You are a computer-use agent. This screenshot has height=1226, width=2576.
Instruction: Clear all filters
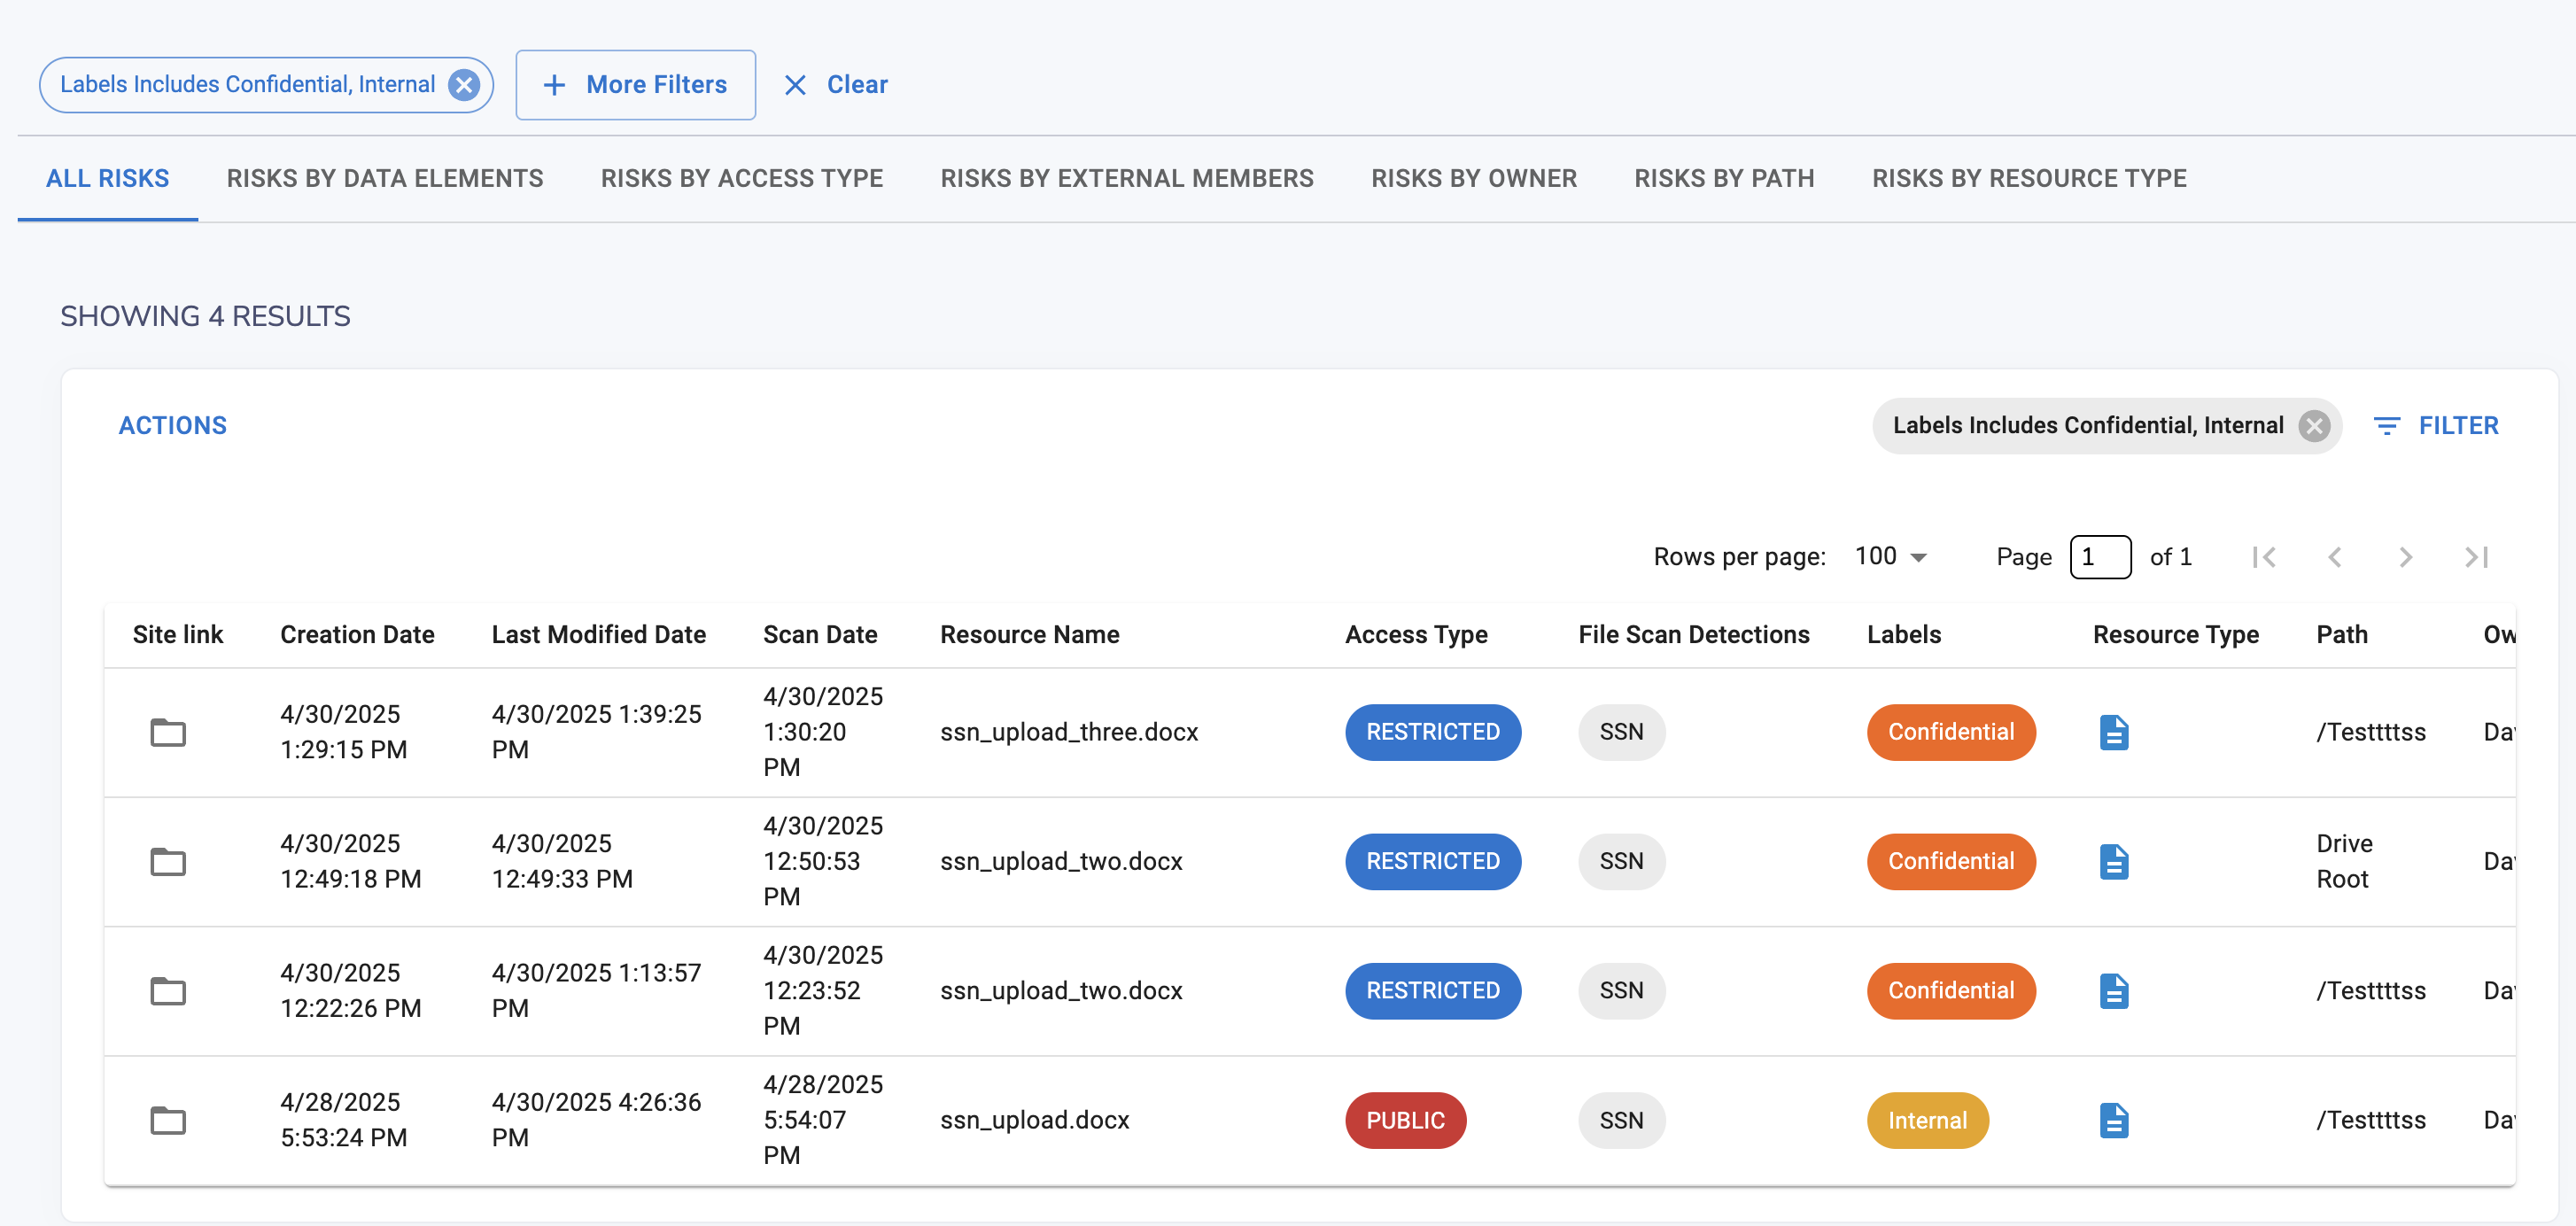tap(837, 85)
